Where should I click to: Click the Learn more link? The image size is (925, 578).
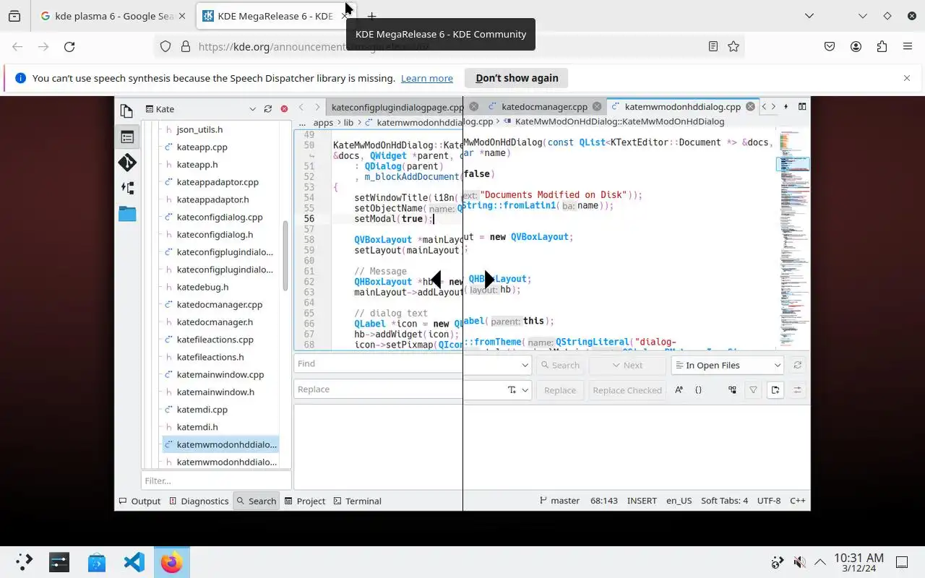427,78
